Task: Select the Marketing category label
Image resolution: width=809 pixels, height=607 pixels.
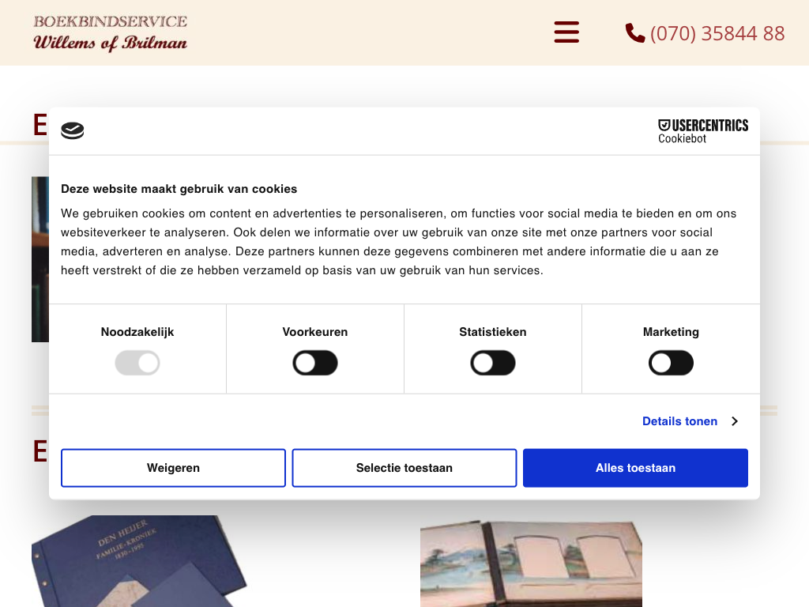Action: [671, 332]
